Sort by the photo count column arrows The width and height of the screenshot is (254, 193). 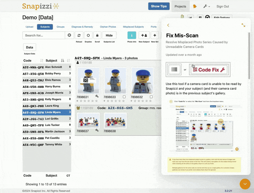click(x=68, y=61)
